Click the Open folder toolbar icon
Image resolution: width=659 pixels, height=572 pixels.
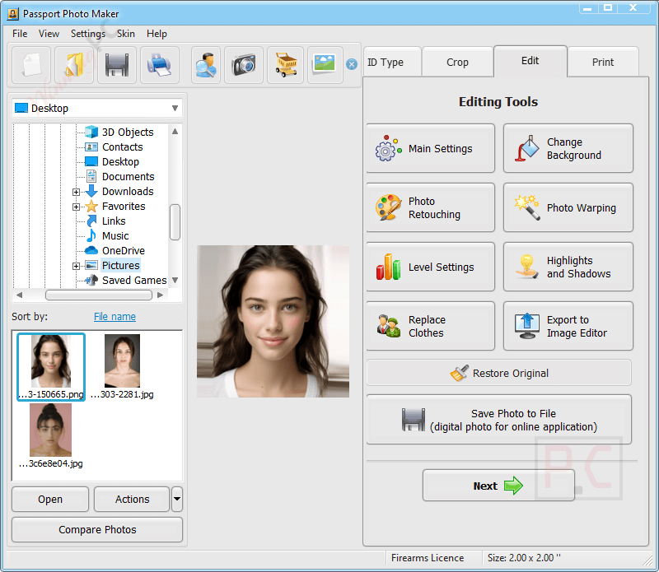click(74, 65)
